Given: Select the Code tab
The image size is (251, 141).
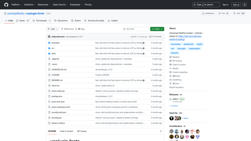Looking at the screenshot, I should point(9,21).
